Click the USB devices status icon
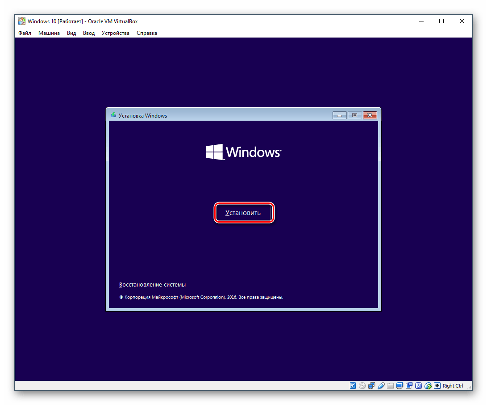The width and height of the screenshot is (487, 405). 381,386
